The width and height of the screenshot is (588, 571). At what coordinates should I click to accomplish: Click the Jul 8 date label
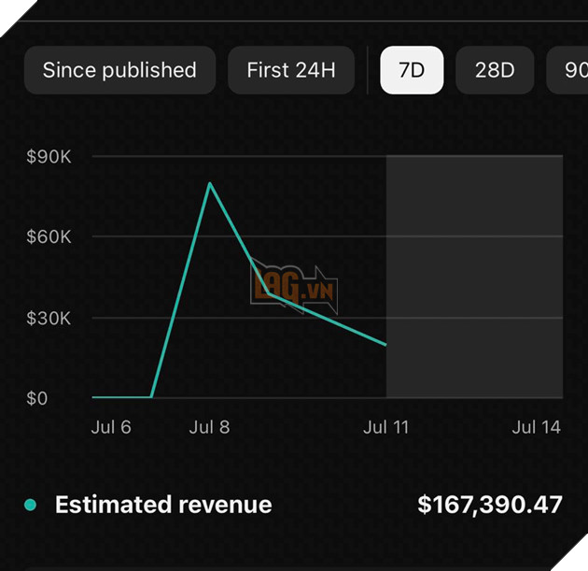[x=209, y=427]
